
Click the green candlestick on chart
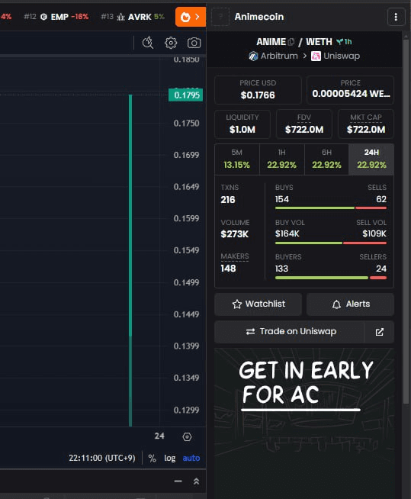(x=130, y=260)
